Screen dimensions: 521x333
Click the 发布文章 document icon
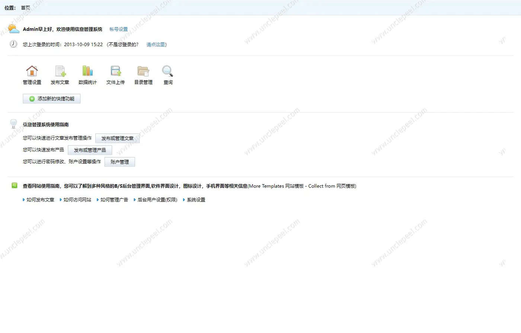click(60, 71)
